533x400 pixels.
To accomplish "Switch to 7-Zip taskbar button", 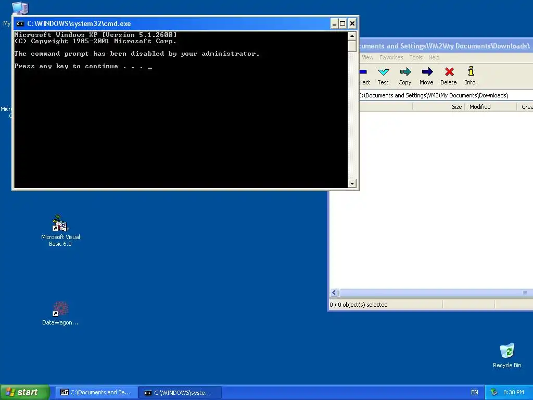I will click(x=96, y=392).
